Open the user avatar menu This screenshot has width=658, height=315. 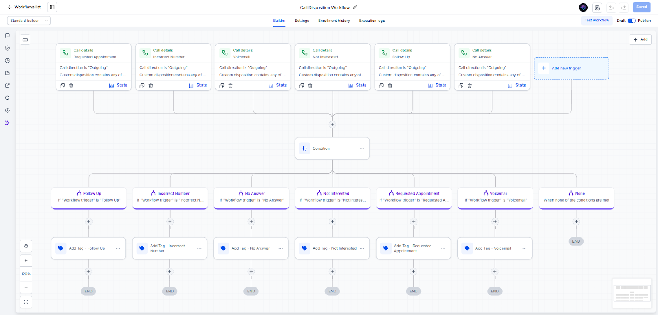click(x=583, y=7)
